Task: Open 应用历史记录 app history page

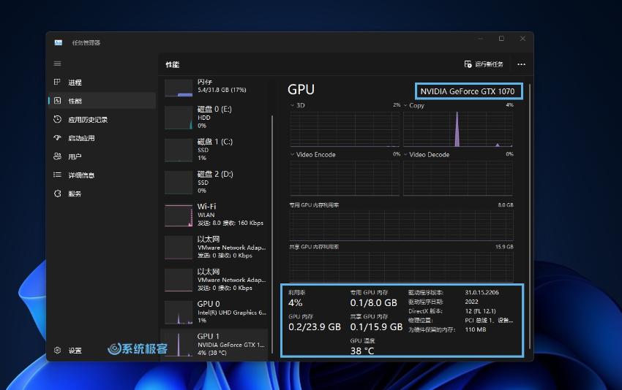Action: [x=102, y=119]
